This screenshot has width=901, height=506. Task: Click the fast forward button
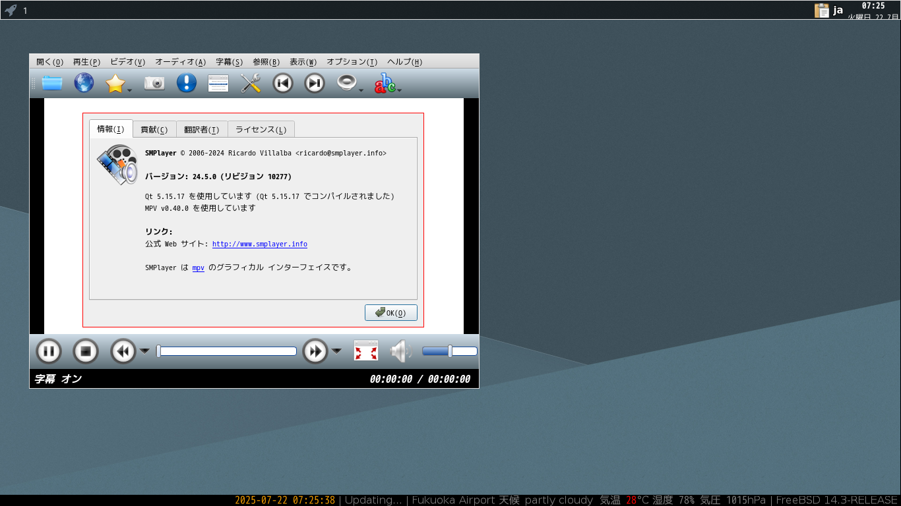point(315,351)
